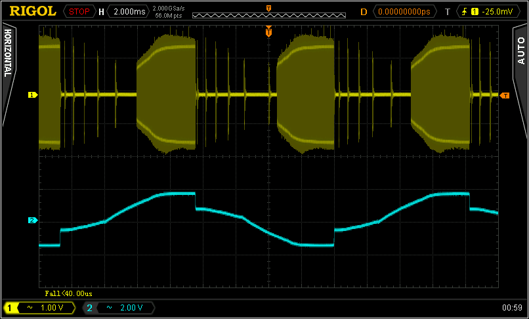Expand the HORIZONTAL side menu tab
The width and height of the screenshot is (529, 319).
(8, 74)
